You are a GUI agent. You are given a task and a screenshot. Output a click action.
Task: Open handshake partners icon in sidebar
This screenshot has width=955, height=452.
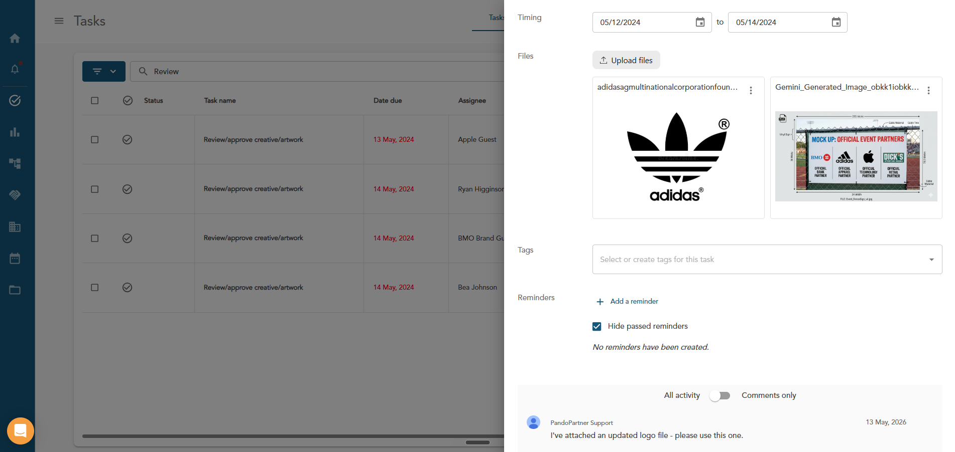(x=15, y=195)
